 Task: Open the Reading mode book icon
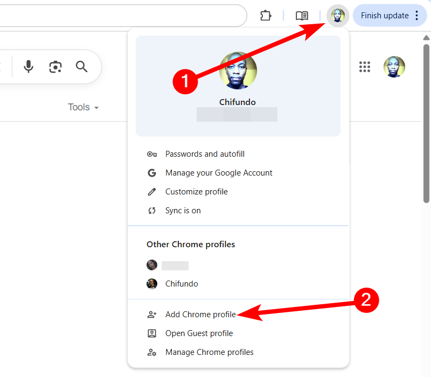click(302, 16)
